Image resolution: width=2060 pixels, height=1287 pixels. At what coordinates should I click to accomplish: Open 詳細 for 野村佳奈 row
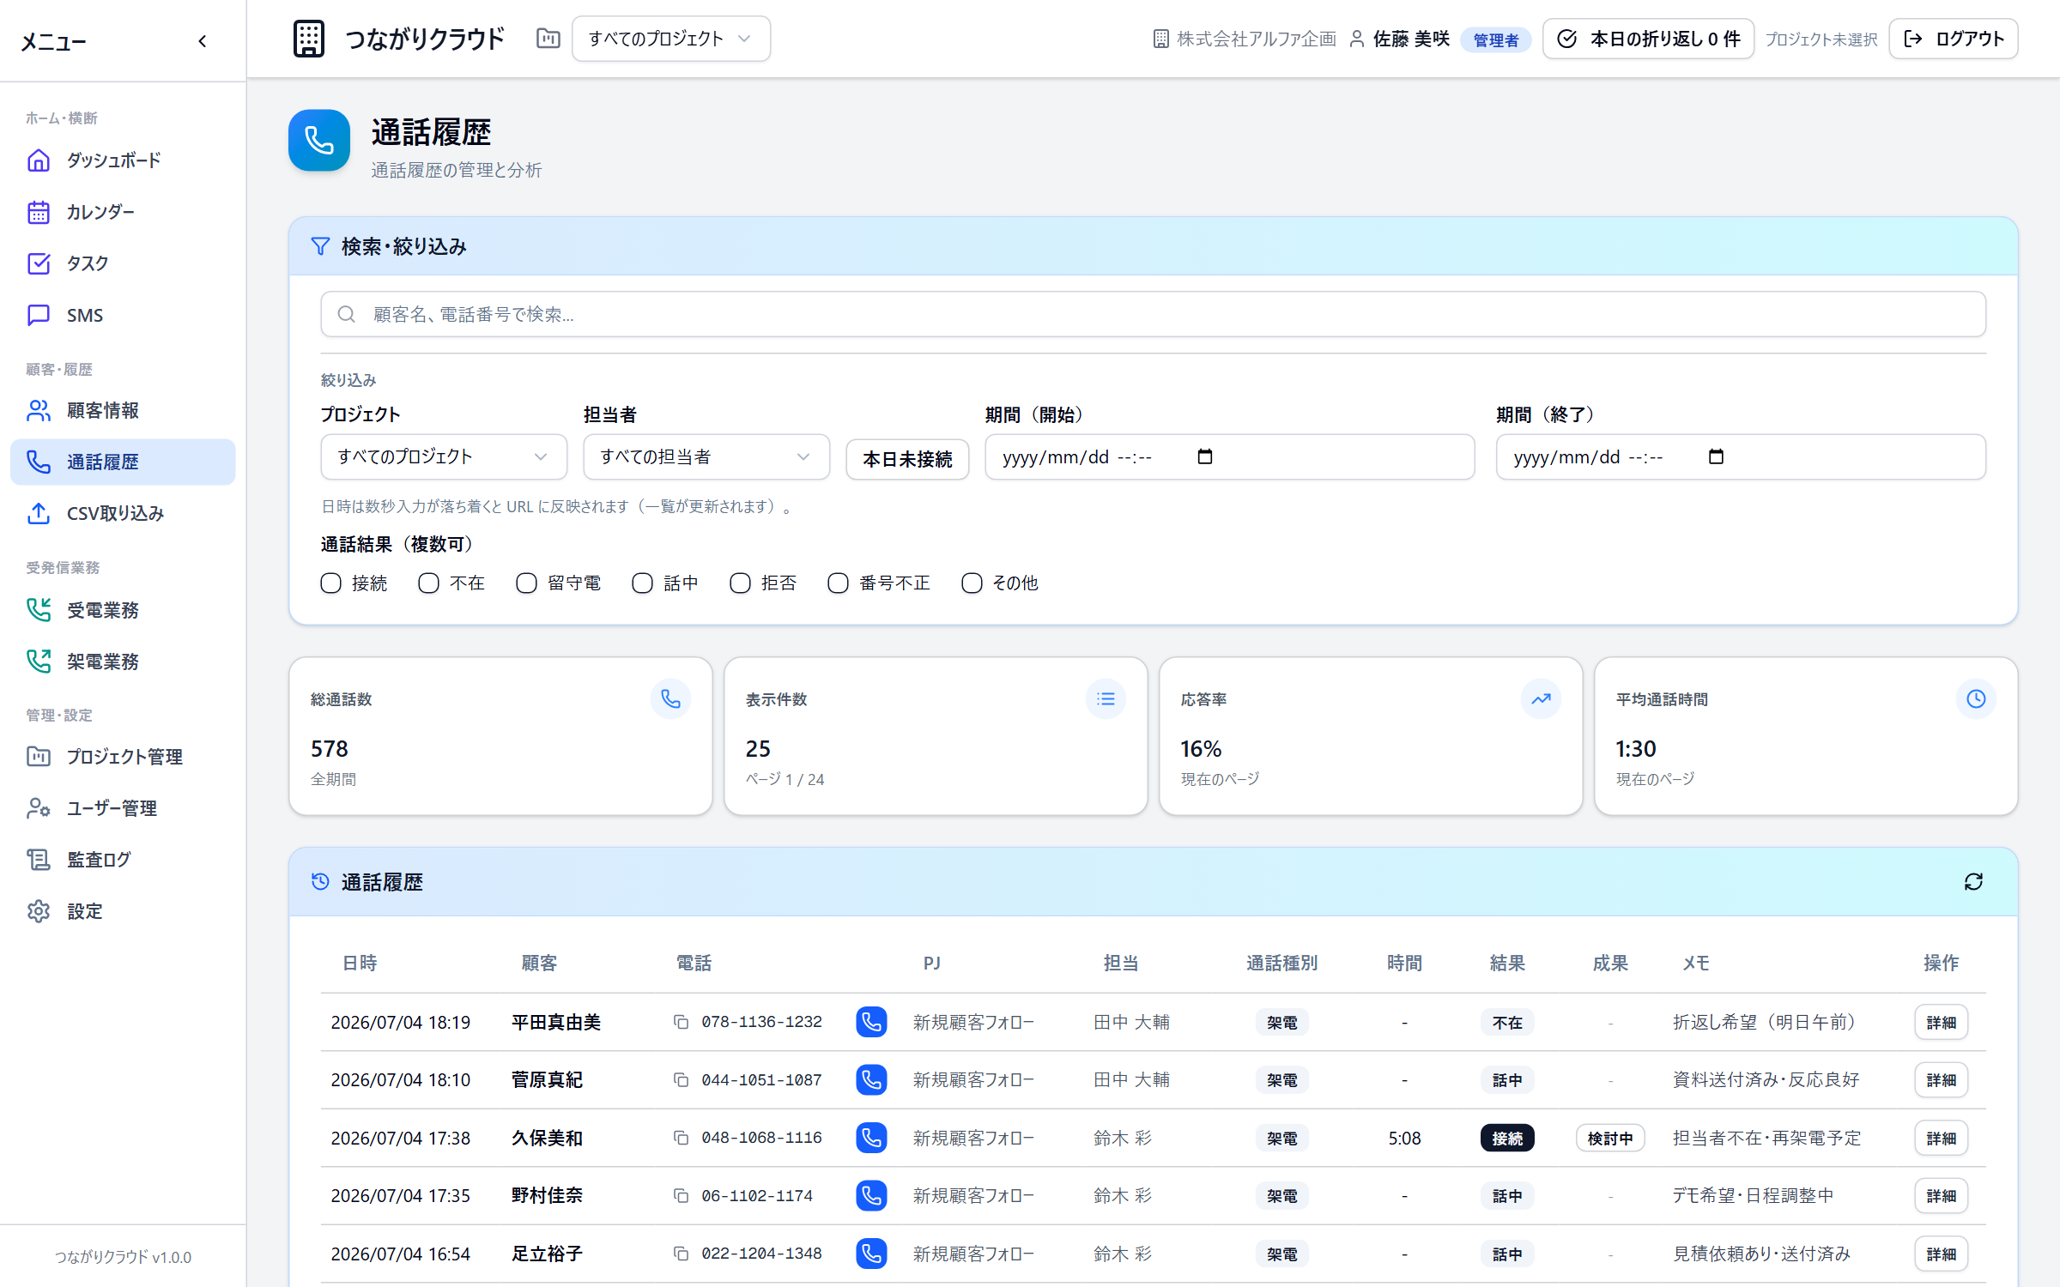pyautogui.click(x=1941, y=1195)
